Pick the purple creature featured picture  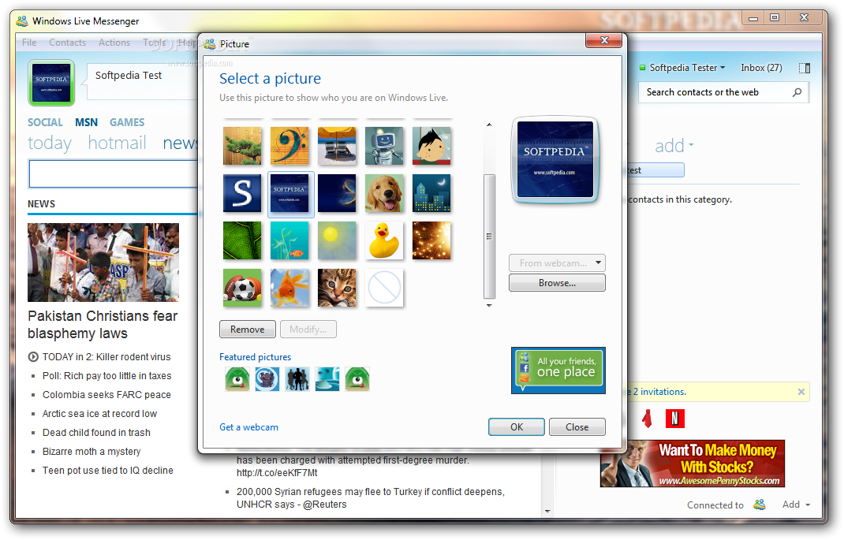click(267, 378)
